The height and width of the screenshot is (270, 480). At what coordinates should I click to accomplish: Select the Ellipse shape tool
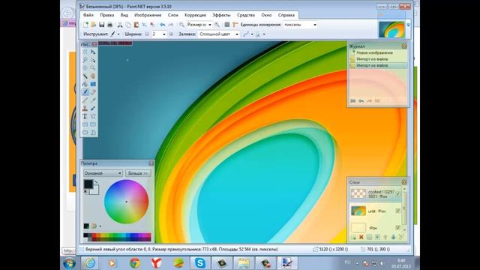(85, 132)
